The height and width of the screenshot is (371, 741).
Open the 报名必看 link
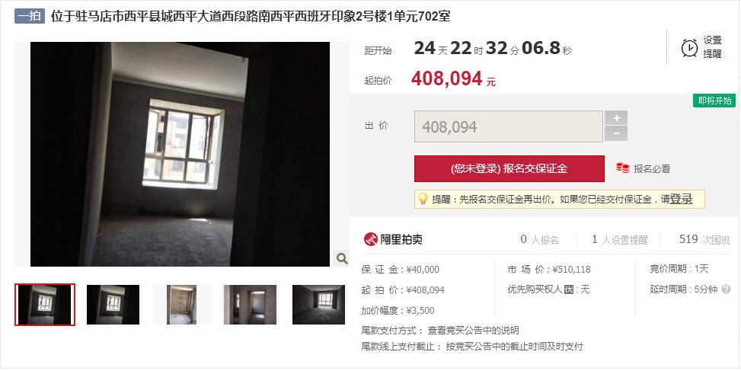tap(652, 168)
